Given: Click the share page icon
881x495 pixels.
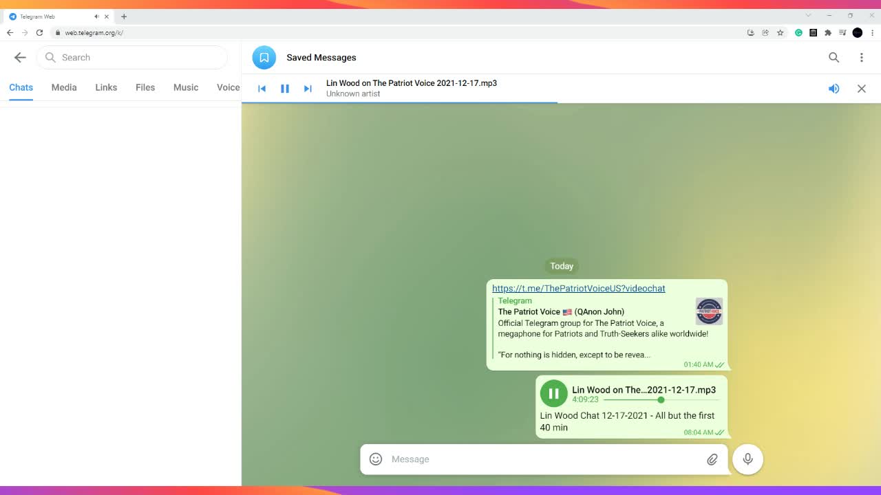Looking at the screenshot, I should click(x=765, y=32).
